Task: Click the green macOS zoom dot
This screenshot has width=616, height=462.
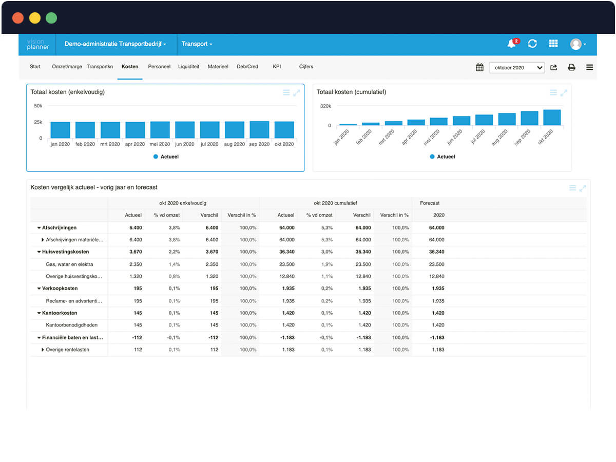Action: [x=51, y=18]
